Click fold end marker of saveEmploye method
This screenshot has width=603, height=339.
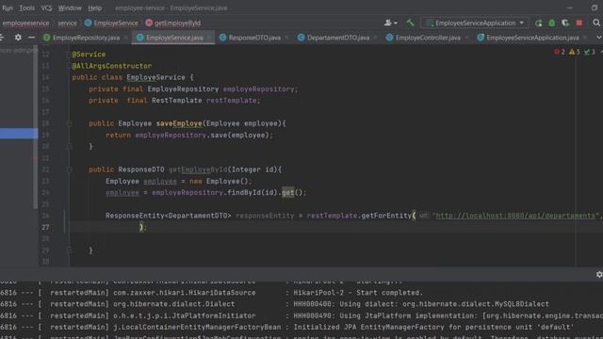(69, 147)
